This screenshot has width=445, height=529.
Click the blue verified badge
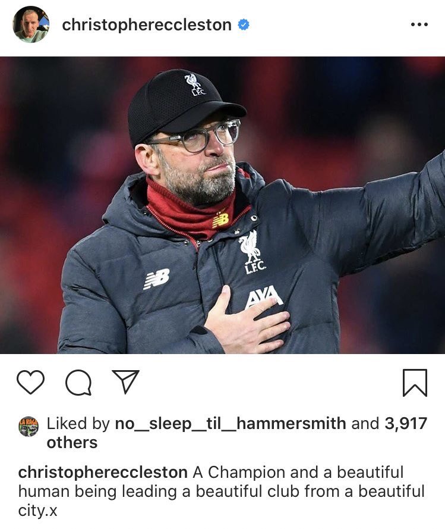pos(244,24)
